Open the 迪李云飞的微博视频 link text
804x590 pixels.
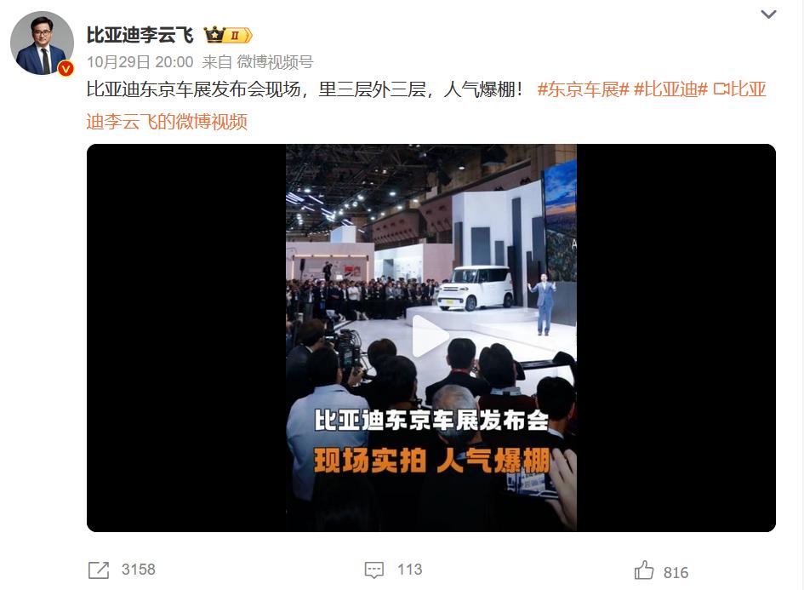167,122
